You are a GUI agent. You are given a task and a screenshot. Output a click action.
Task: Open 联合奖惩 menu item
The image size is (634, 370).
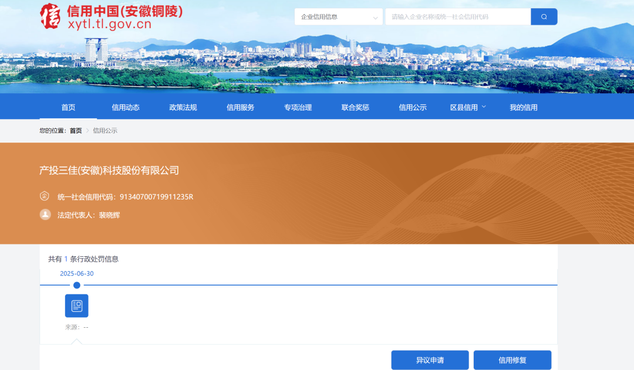pyautogui.click(x=355, y=107)
